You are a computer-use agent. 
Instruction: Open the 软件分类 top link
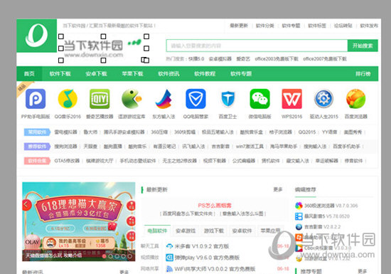265,26
